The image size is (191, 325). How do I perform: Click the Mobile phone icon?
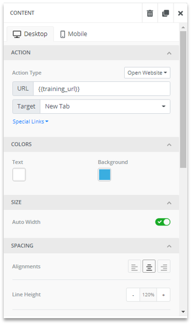click(x=63, y=34)
